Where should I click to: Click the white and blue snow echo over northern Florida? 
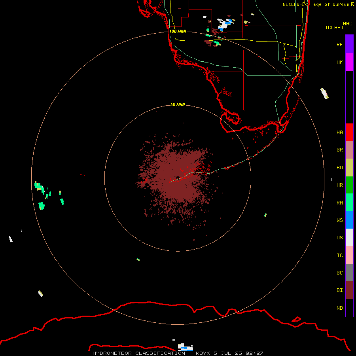pos(225,24)
